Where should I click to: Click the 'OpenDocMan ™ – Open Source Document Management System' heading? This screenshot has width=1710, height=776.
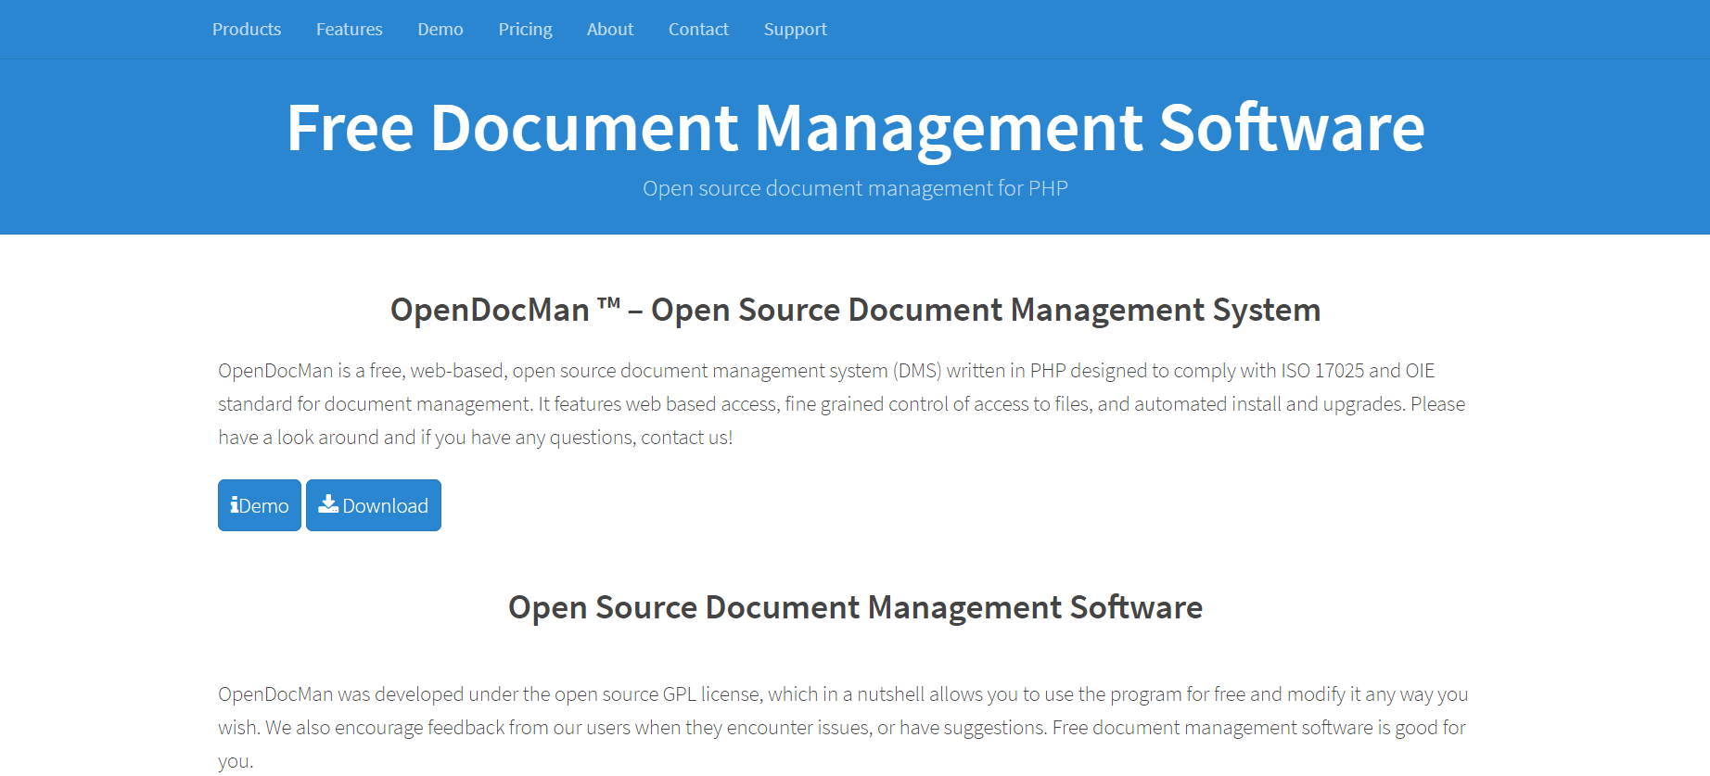pyautogui.click(x=855, y=310)
